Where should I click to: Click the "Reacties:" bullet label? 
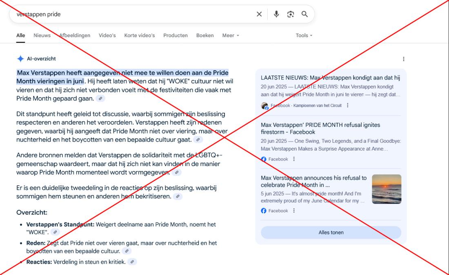pos(39,262)
